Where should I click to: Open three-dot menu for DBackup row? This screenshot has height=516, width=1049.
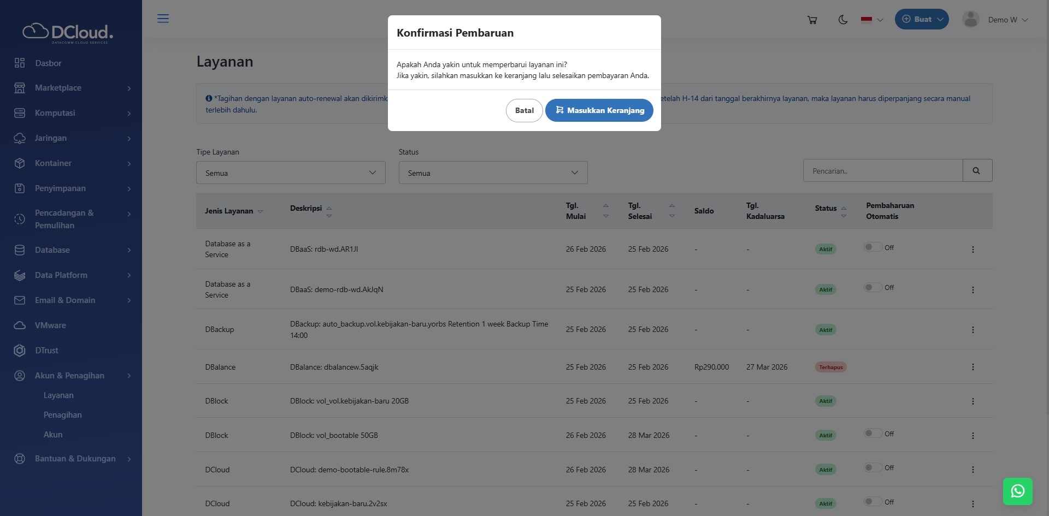973,330
